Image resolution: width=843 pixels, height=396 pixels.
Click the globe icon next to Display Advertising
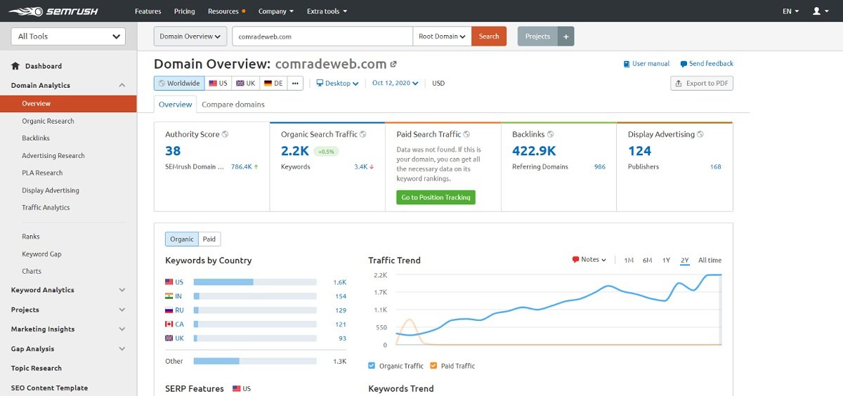click(700, 134)
